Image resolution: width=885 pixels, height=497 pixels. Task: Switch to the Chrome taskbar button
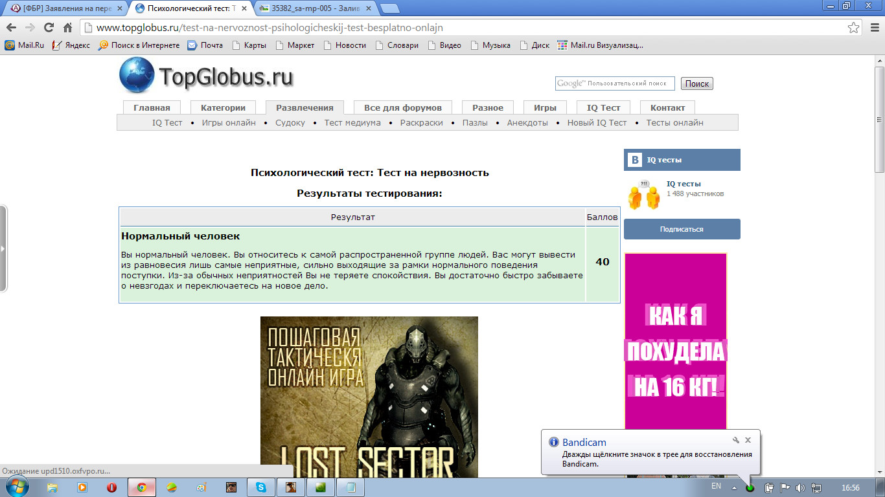point(141,487)
